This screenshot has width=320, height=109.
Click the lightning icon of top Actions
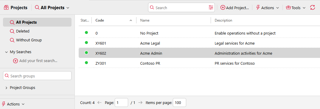click(258, 8)
